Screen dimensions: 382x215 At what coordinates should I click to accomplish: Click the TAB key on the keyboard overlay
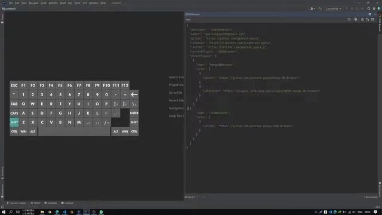coord(14,104)
